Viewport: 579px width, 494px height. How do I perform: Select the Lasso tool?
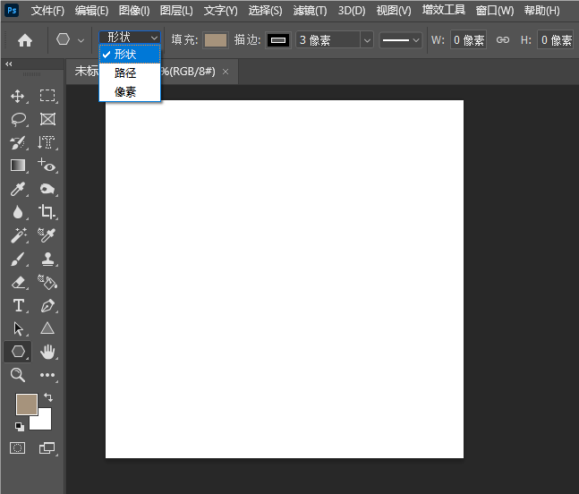[x=18, y=119]
